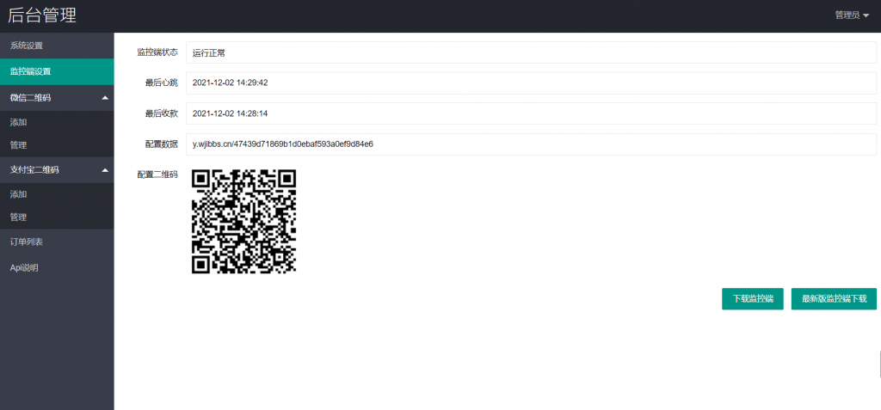The width and height of the screenshot is (881, 410).
Task: Open Api说明 in the sidebar
Action: click(57, 267)
